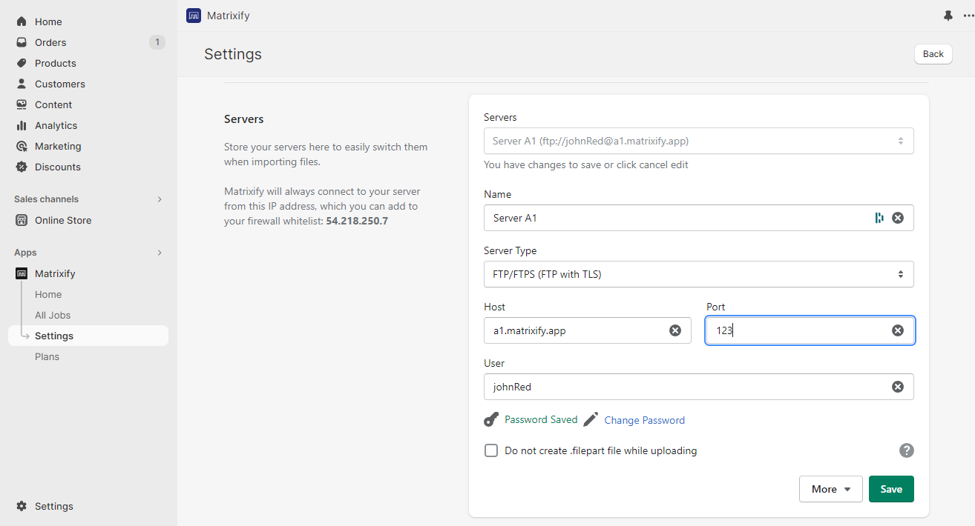Expand the More button menu
The width and height of the screenshot is (975, 526).
click(830, 489)
